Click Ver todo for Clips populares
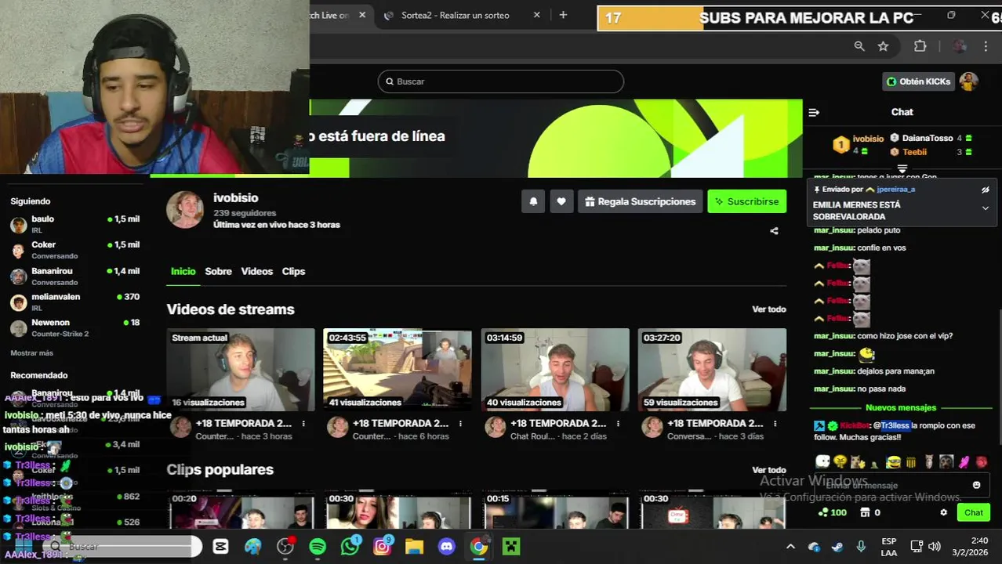This screenshot has height=564, width=1002. 768,470
